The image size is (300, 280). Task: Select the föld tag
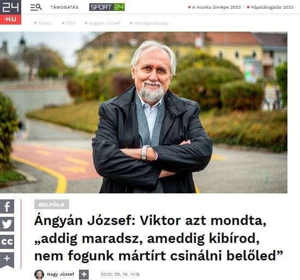[69, 23]
